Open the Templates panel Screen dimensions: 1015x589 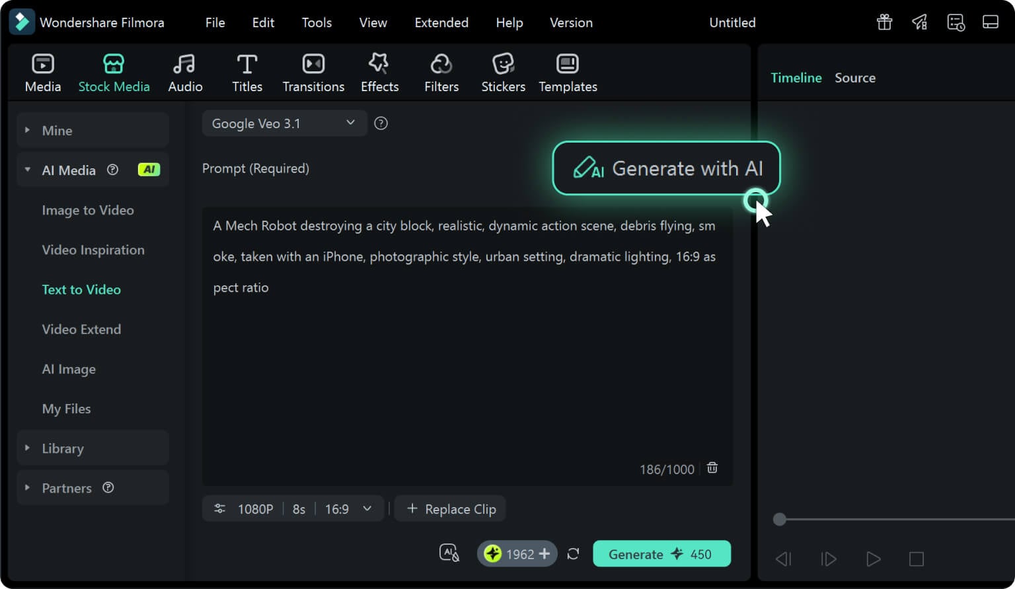tap(567, 71)
